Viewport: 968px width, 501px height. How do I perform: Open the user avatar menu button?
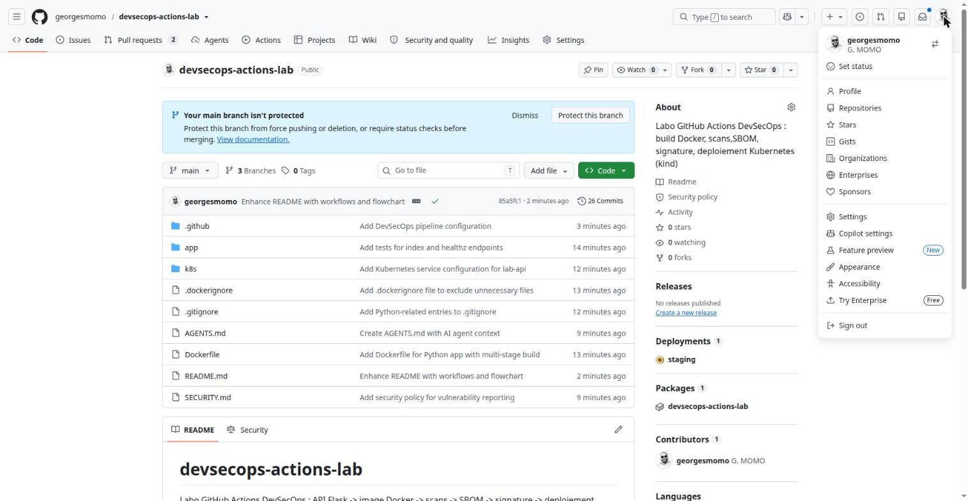click(x=944, y=17)
